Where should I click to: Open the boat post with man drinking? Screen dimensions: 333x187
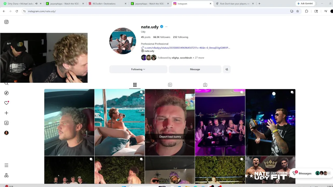[x=119, y=122]
